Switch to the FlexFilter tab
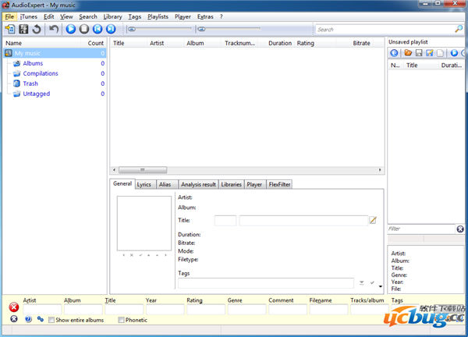468x337 pixels. (279, 184)
